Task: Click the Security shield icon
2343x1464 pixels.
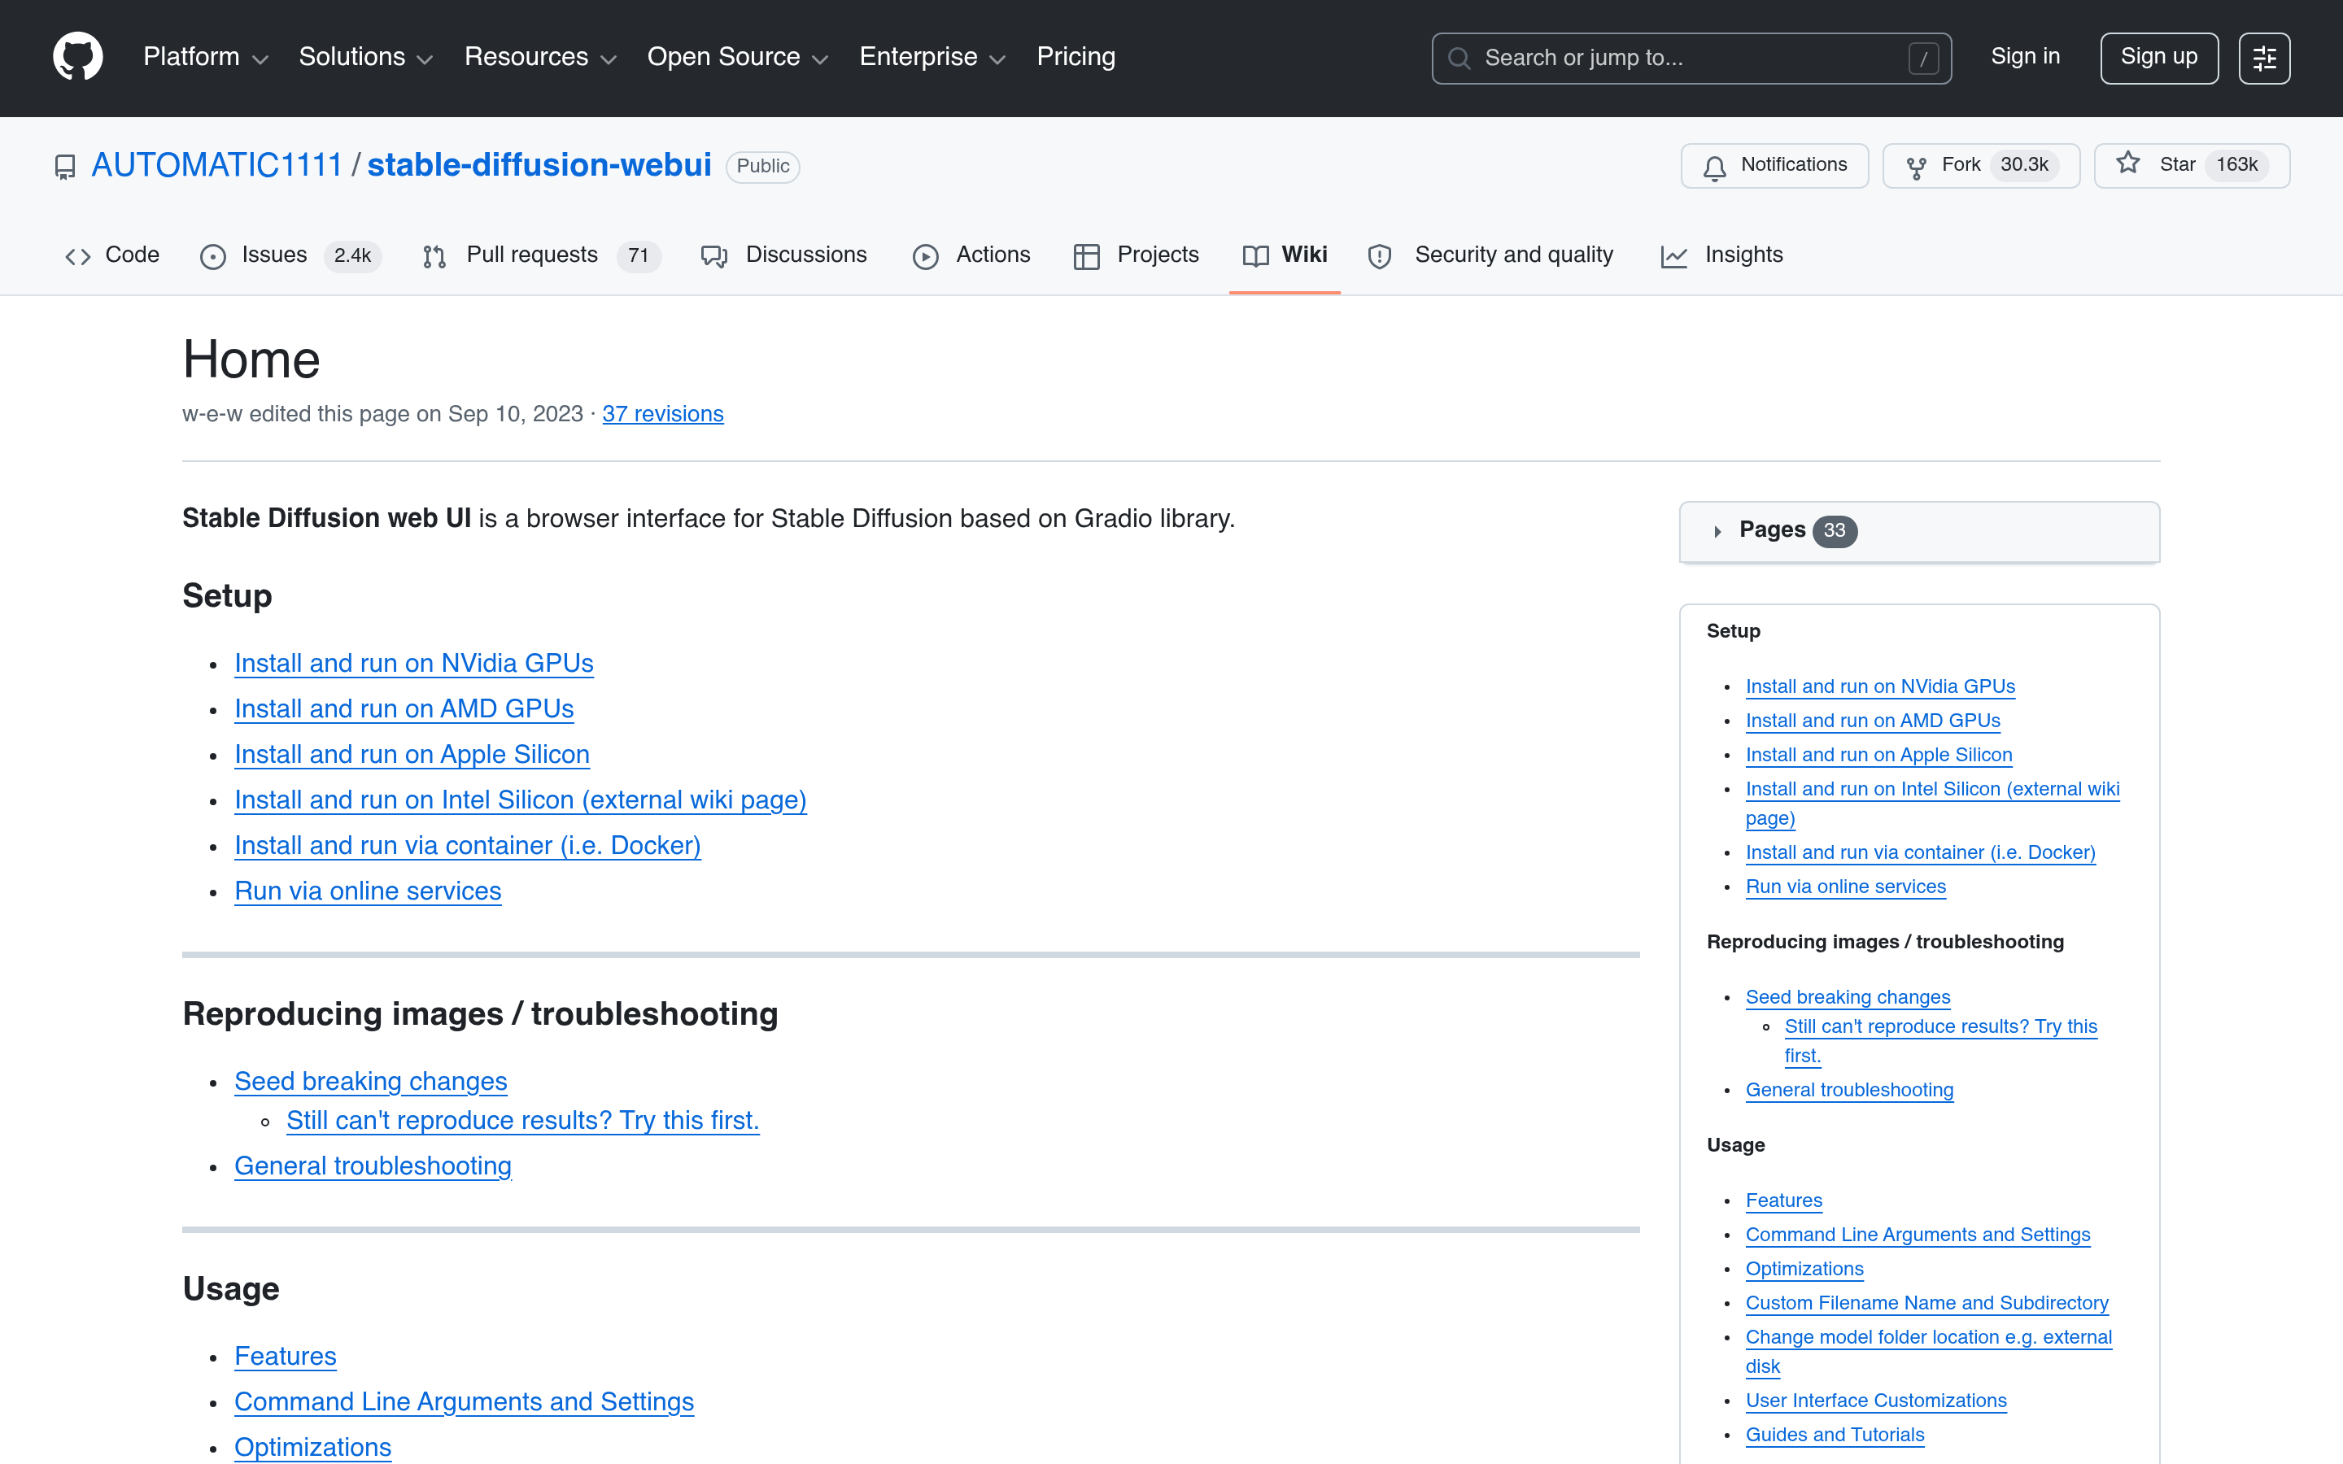Action: 1380,256
